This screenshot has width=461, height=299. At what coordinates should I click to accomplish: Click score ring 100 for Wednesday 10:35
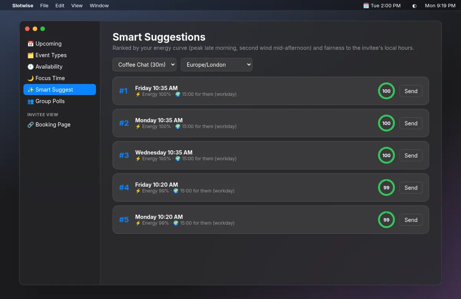point(386,156)
